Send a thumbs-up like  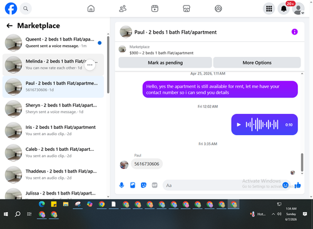298,185
